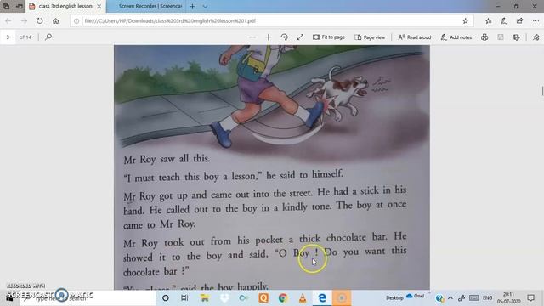The height and width of the screenshot is (306, 544).
Task: Click the vertical scrollbar thumb
Action: 542,91
